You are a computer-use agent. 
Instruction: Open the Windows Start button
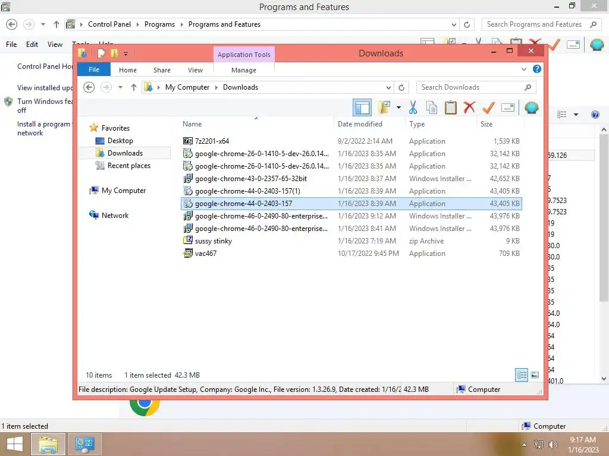click(x=15, y=444)
